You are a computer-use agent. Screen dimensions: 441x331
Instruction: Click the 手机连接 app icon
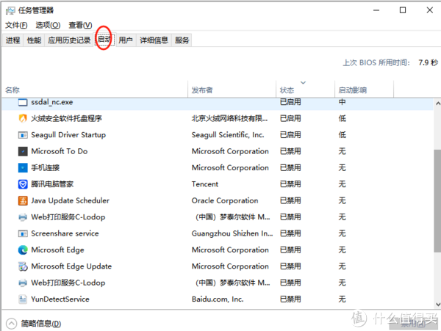[23, 168]
